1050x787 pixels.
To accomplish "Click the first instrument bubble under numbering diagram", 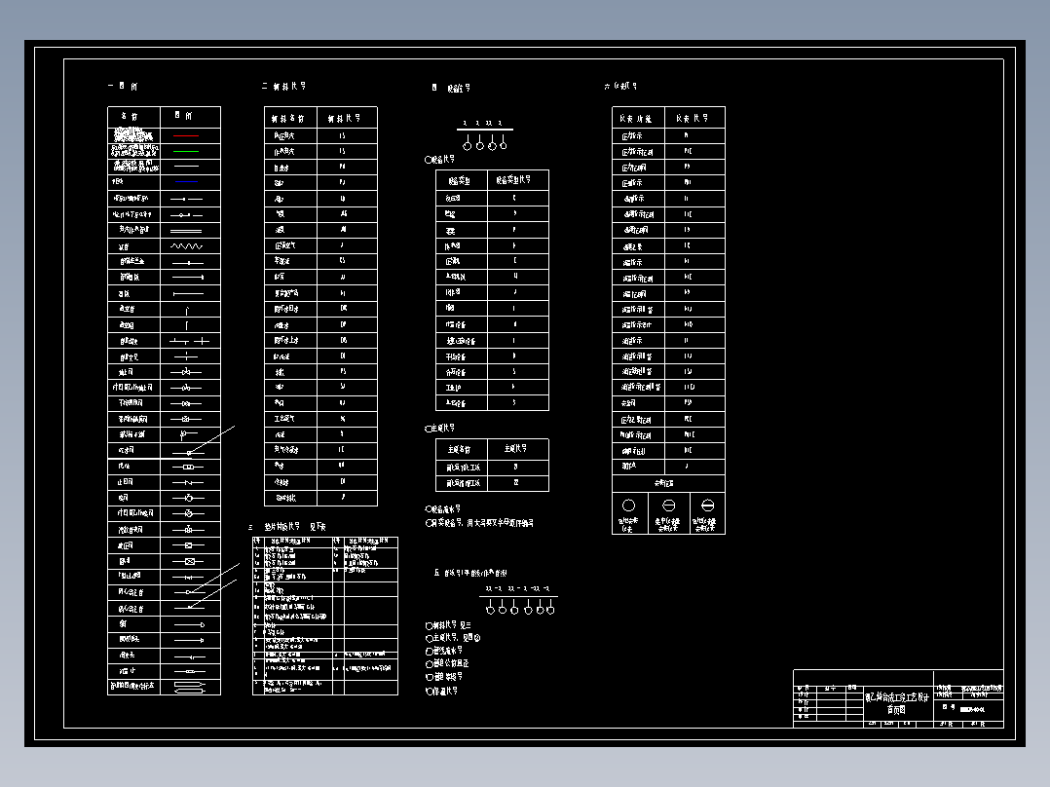I will pyautogui.click(x=468, y=144).
